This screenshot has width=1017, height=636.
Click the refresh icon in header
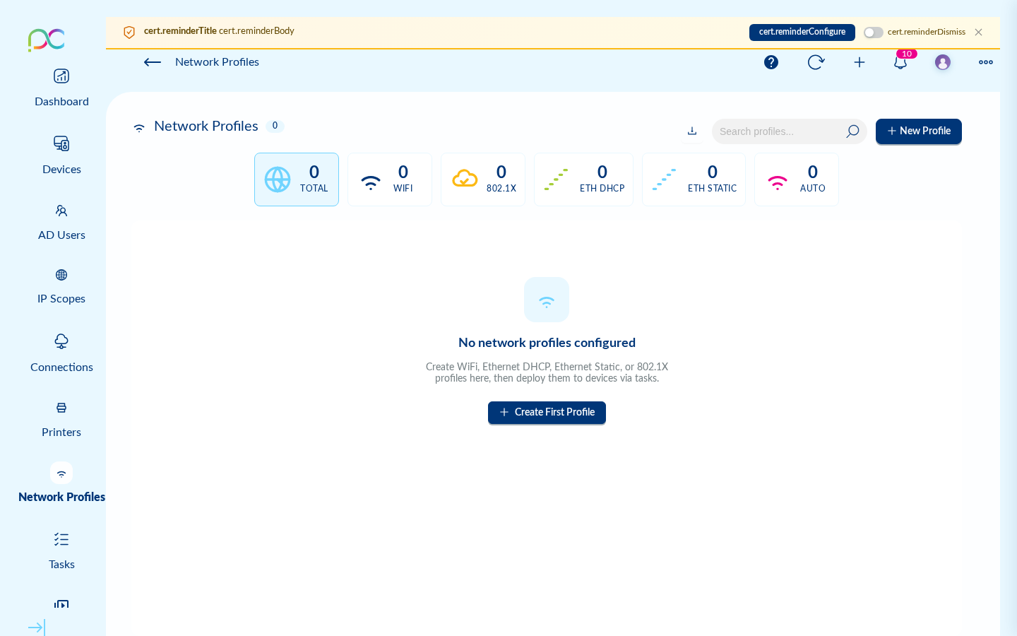coord(816,62)
